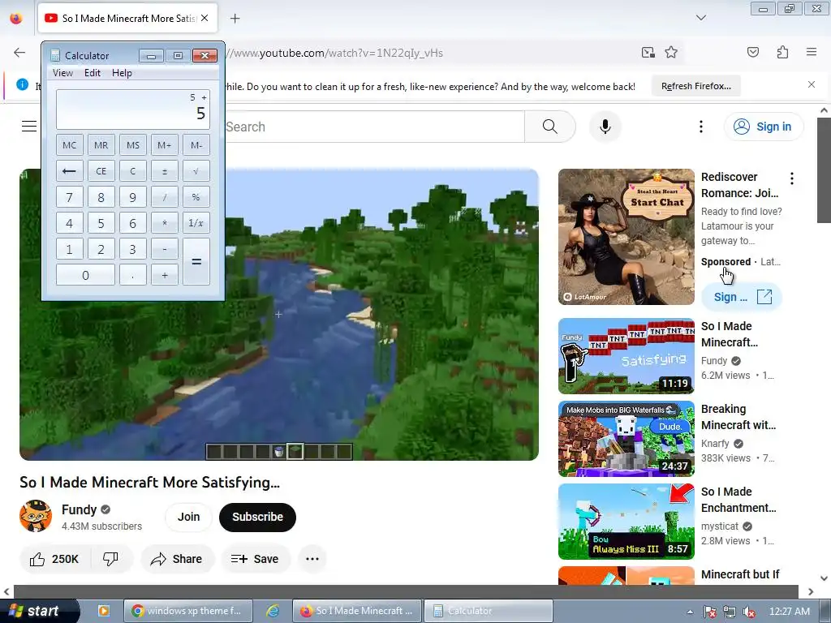Click the Sign in button at top right
Screen dimensions: 831x623
tap(763, 127)
